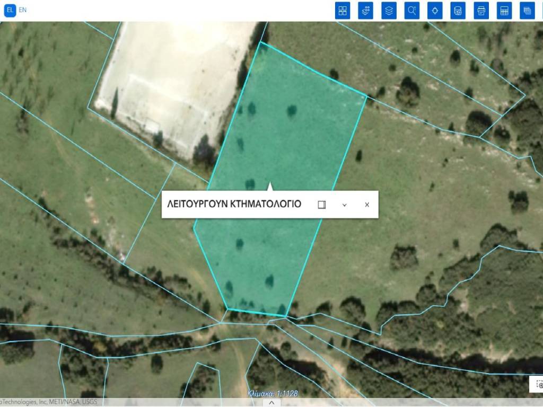
Task: Open the basemap gallery grid icon
Action: [343, 11]
